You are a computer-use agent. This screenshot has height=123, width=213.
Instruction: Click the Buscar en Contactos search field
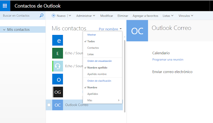click(20, 16)
